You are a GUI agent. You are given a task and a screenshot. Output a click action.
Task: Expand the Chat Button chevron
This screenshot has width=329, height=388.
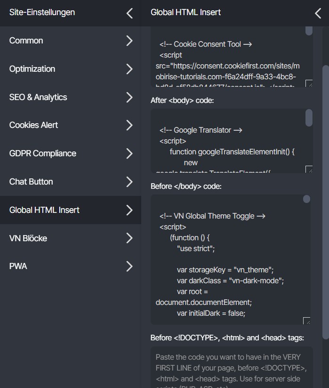(x=129, y=182)
